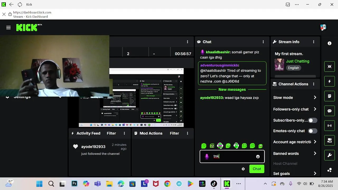Image resolution: width=338 pixels, height=190 pixels.
Task: Click the chat bubble icon in right sidebar
Action: 330,111
